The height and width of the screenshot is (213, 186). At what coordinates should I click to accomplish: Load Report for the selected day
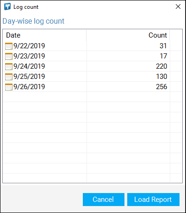point(153,200)
